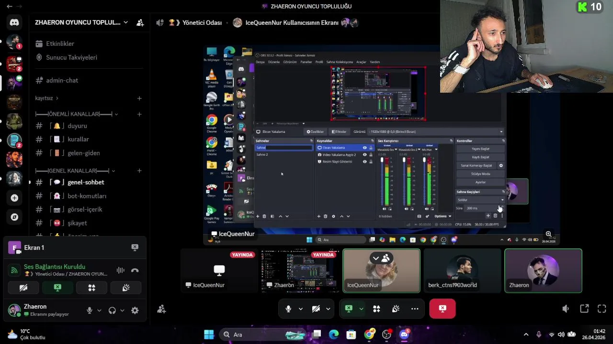
Task: Open output device options beside the headphones
Action: 122,311
